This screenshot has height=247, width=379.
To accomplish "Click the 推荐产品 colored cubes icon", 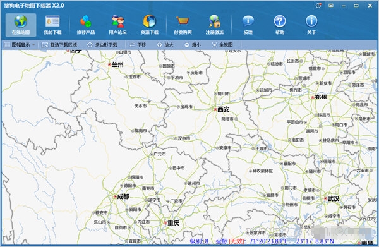I will coord(86,21).
